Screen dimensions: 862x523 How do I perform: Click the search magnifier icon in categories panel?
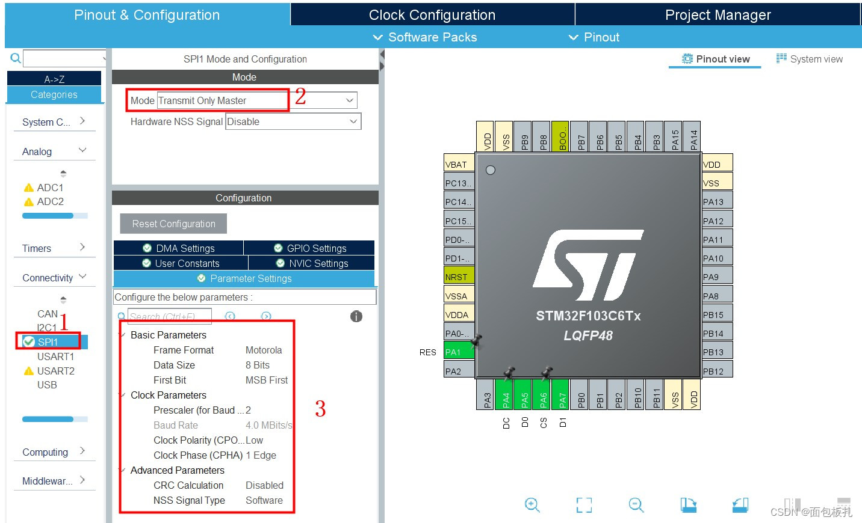pyautogui.click(x=16, y=58)
